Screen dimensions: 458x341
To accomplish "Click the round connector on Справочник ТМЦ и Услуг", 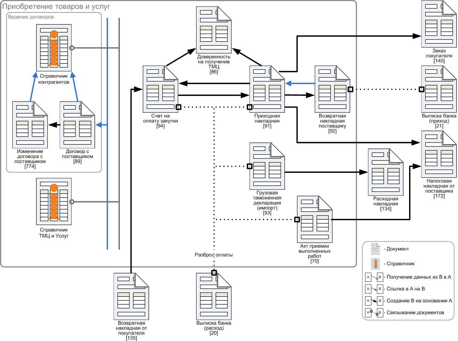I will 72,202.
